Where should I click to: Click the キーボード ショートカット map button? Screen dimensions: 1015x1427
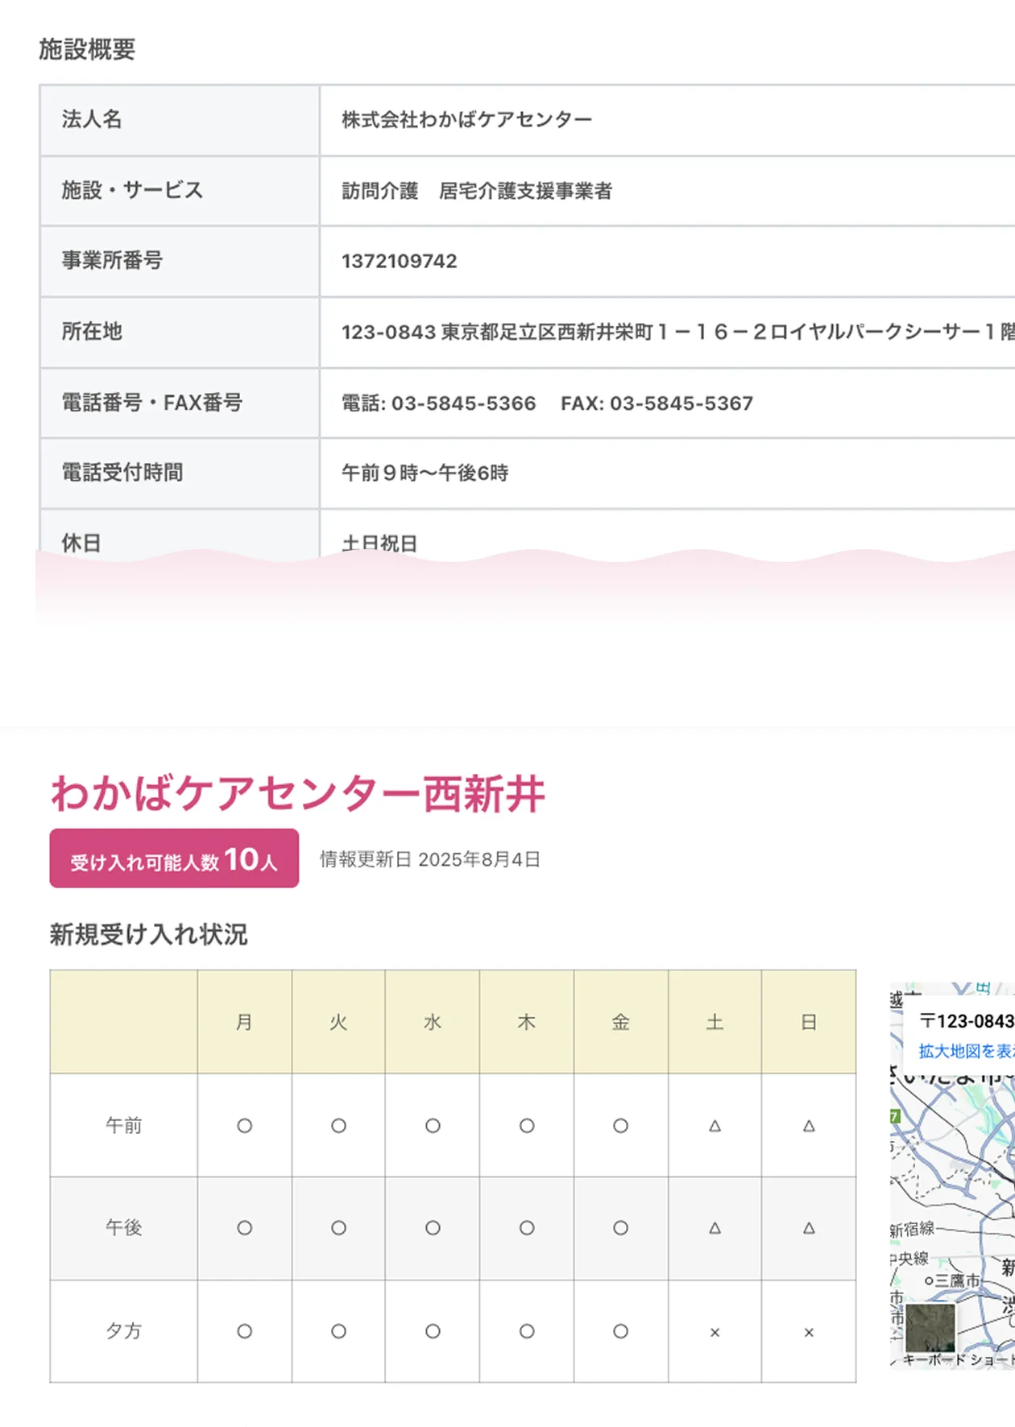(x=957, y=1359)
